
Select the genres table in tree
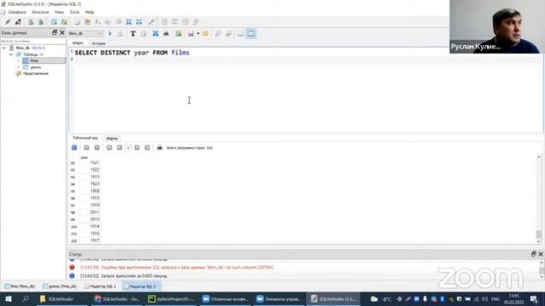click(x=36, y=67)
